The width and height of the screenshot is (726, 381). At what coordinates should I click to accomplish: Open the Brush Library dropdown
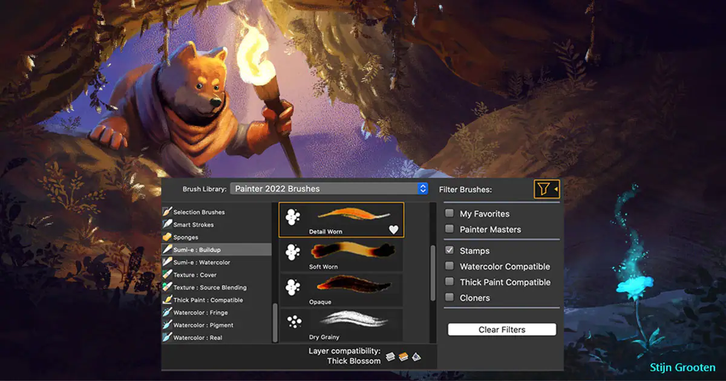(x=329, y=189)
